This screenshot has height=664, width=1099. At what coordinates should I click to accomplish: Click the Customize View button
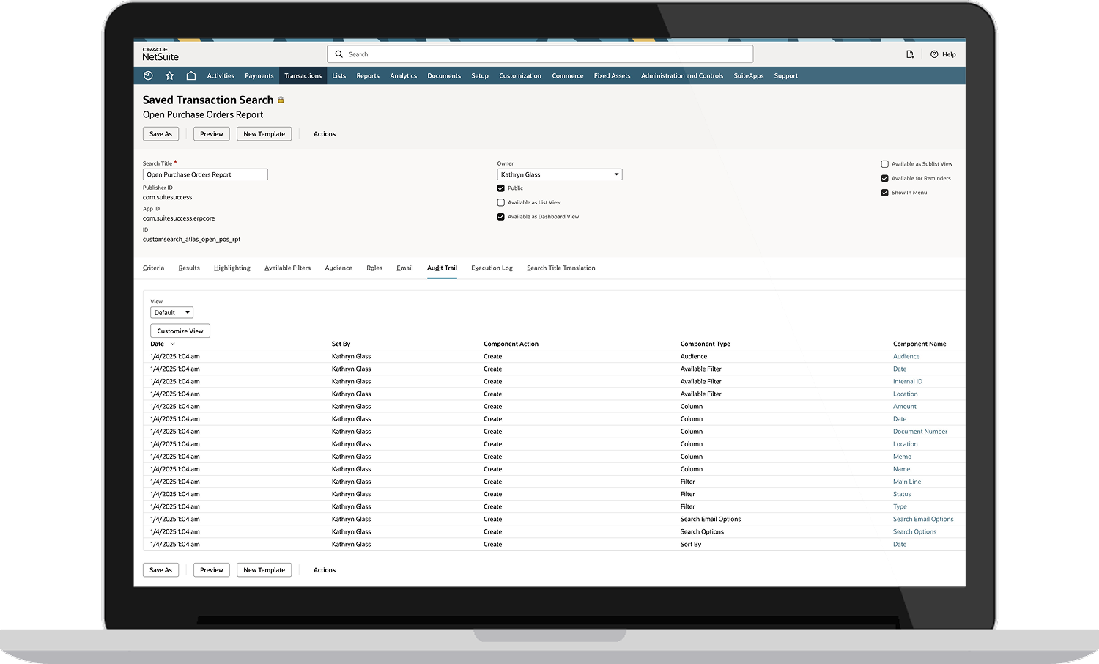[180, 331]
